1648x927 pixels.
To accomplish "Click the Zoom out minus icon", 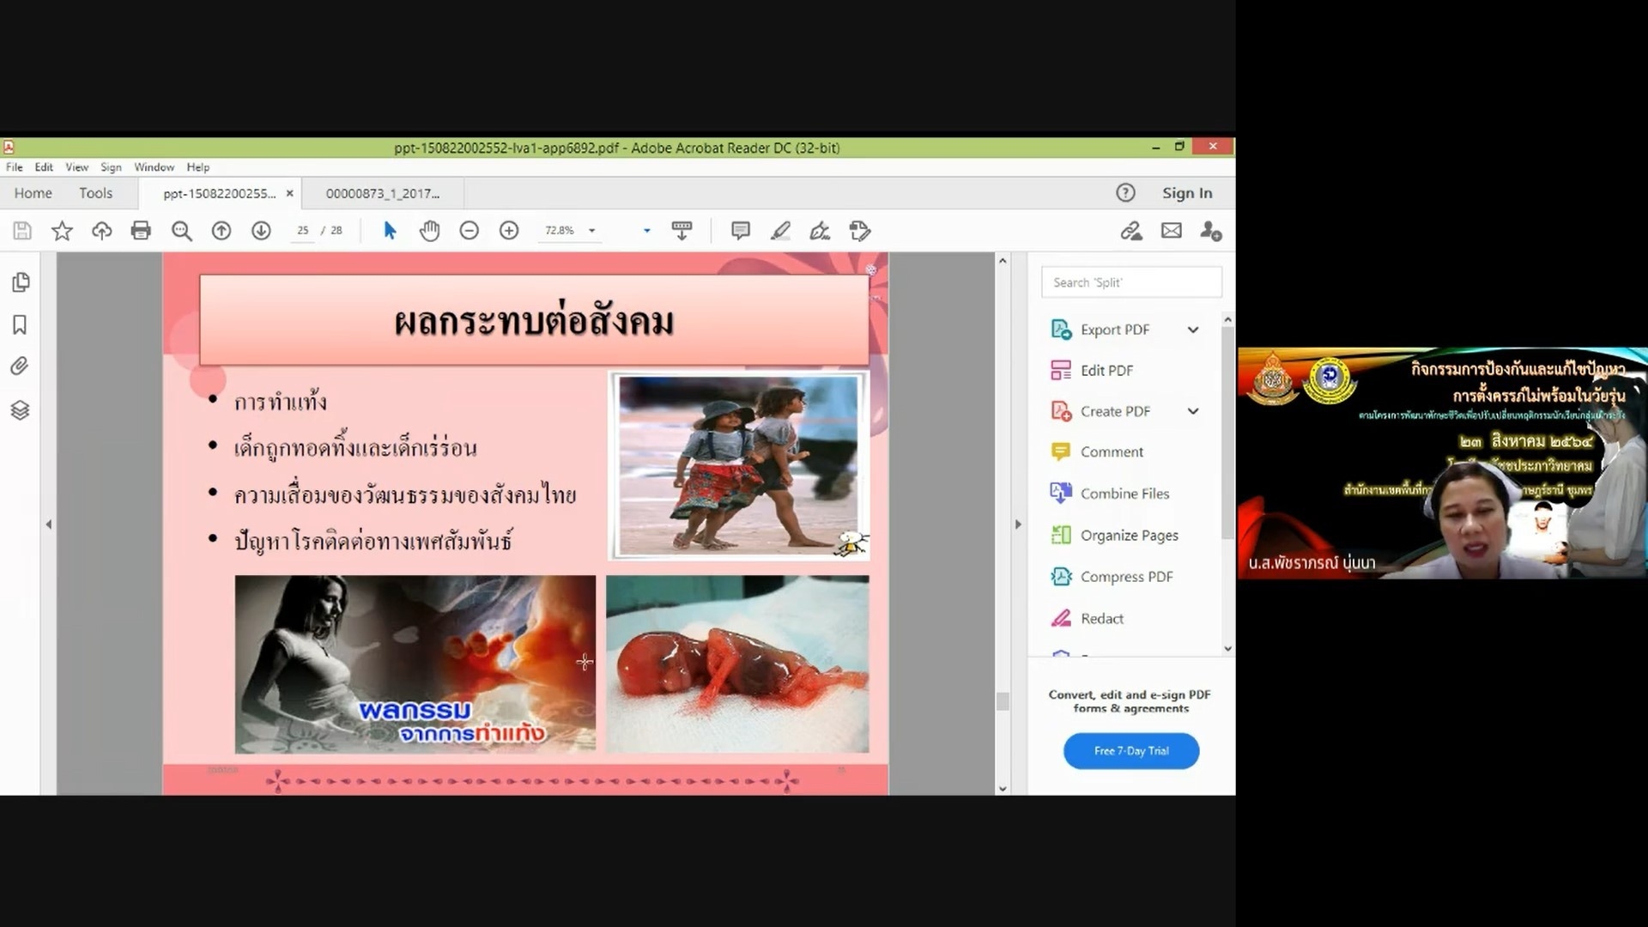I will [469, 230].
